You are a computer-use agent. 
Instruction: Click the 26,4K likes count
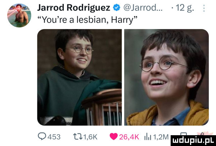coord(129,137)
